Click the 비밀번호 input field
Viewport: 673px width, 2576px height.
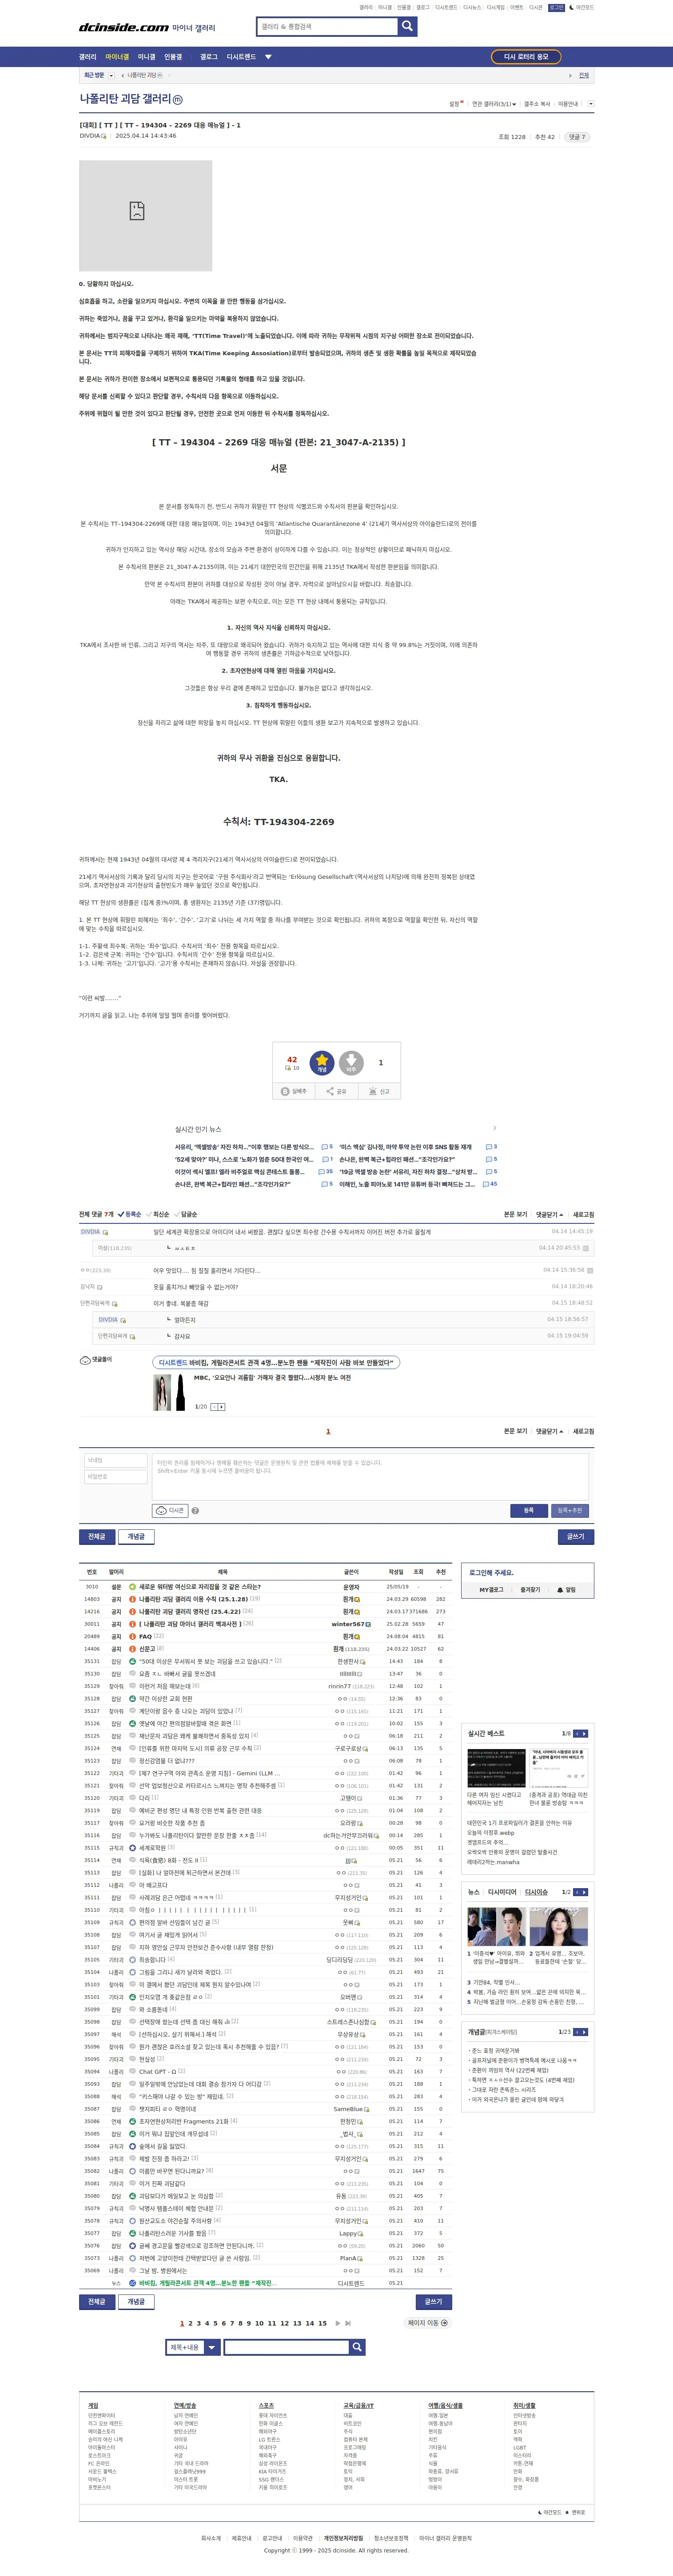pos(115,1476)
